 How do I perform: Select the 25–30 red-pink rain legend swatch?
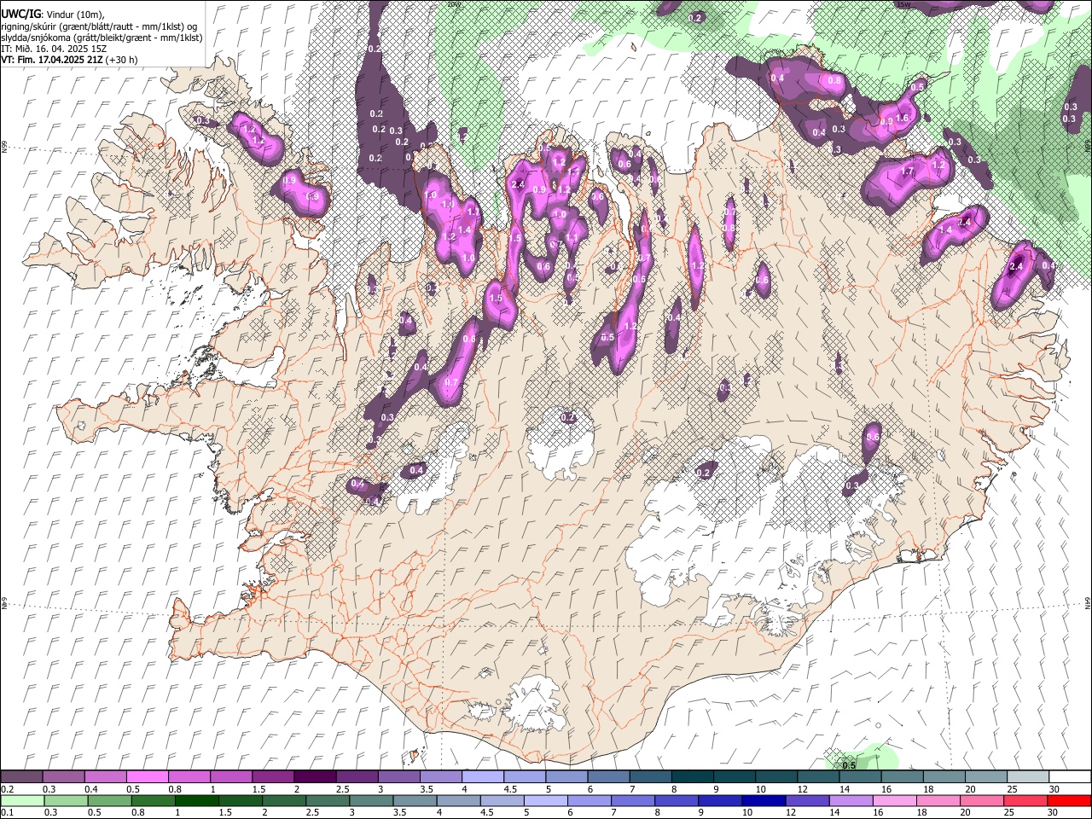point(1025,800)
